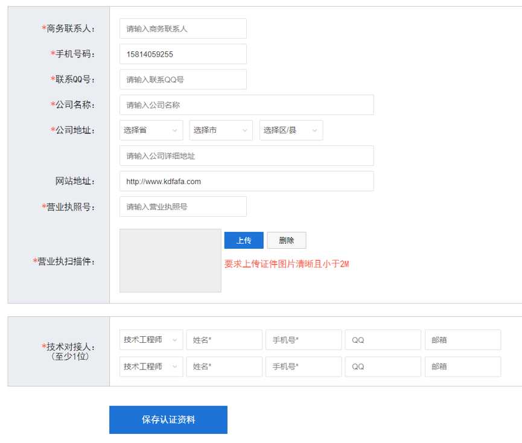Click the 保存认证资料 save button
Image resolution: width=522 pixels, height=443 pixels.
(x=168, y=419)
